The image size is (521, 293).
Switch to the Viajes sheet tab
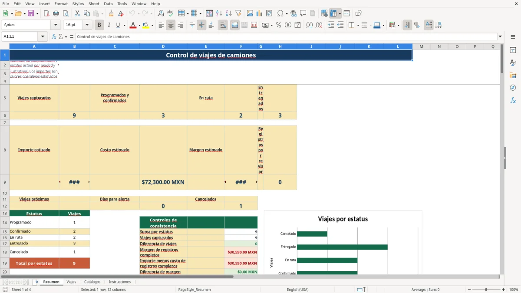click(x=71, y=282)
